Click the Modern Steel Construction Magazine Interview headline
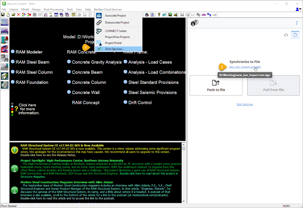This screenshot has width=303, height=208. pyautogui.click(x=67, y=182)
